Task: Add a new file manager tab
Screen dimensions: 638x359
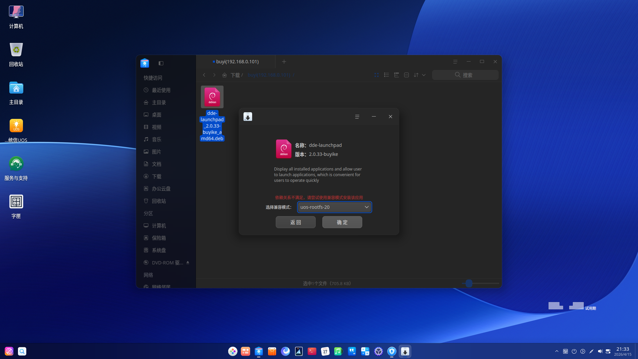Action: point(284,62)
